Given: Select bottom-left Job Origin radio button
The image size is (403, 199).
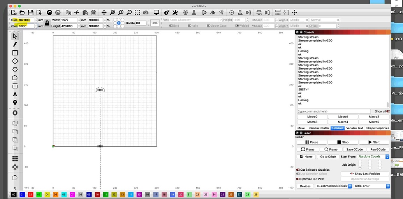Looking at the screenshot, I should (360, 168).
